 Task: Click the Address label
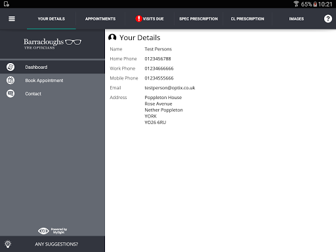[x=118, y=97]
